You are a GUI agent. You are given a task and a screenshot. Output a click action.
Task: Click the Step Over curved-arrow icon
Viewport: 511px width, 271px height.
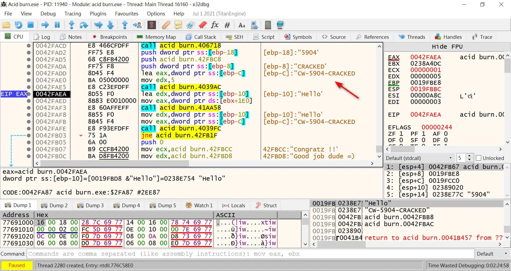coord(84,25)
